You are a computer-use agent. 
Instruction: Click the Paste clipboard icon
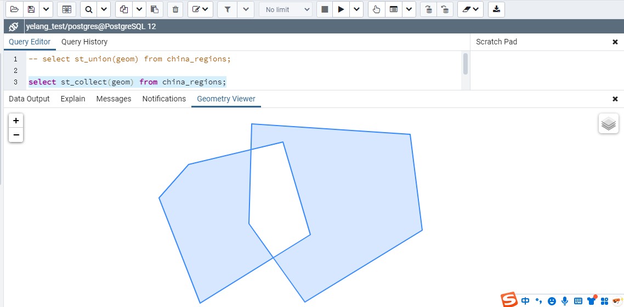[x=155, y=9]
